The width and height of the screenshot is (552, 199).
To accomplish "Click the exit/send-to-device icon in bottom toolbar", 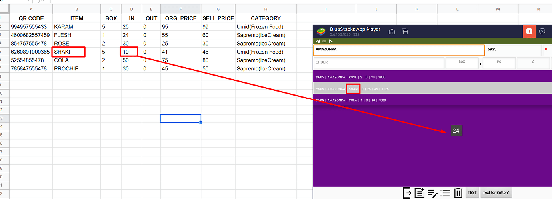I will (407, 193).
